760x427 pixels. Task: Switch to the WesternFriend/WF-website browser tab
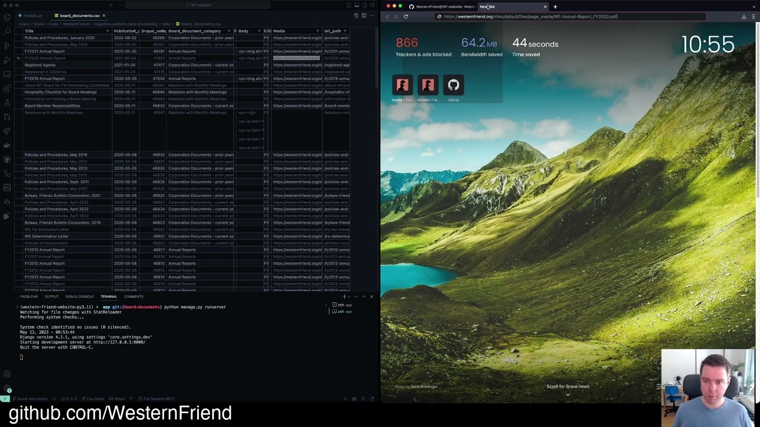coord(441,7)
